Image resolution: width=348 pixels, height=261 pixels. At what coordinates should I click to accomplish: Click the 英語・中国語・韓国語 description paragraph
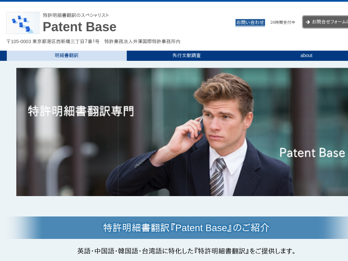click(187, 251)
